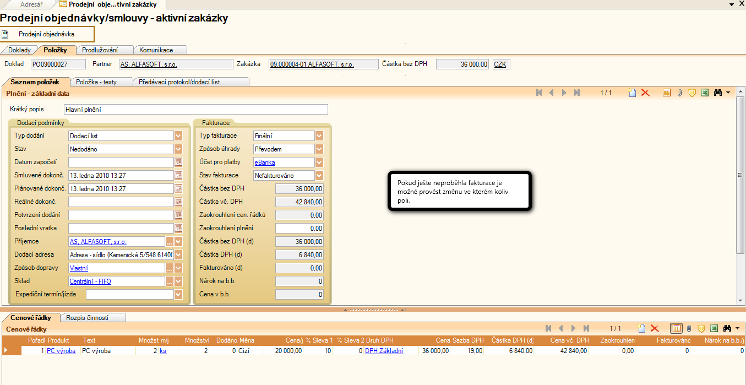Screen dimensions: 746x385
Task: Open calendar picker for Datum započetí
Action: 178,162
